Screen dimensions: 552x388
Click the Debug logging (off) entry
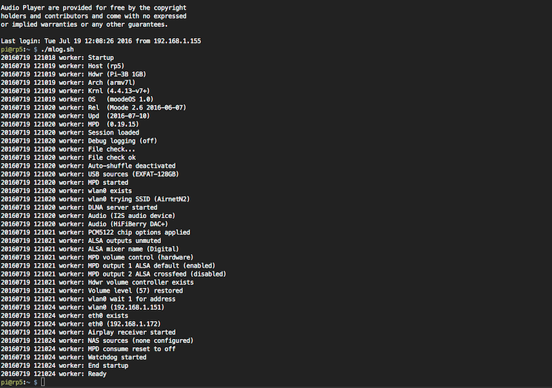click(79, 141)
